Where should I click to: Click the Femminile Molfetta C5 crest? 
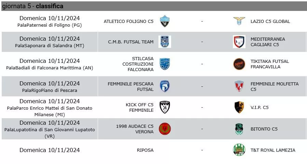point(239,86)
